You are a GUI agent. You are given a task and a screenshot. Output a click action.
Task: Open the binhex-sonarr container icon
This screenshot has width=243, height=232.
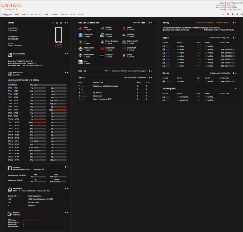pyautogui.click(x=80, y=49)
